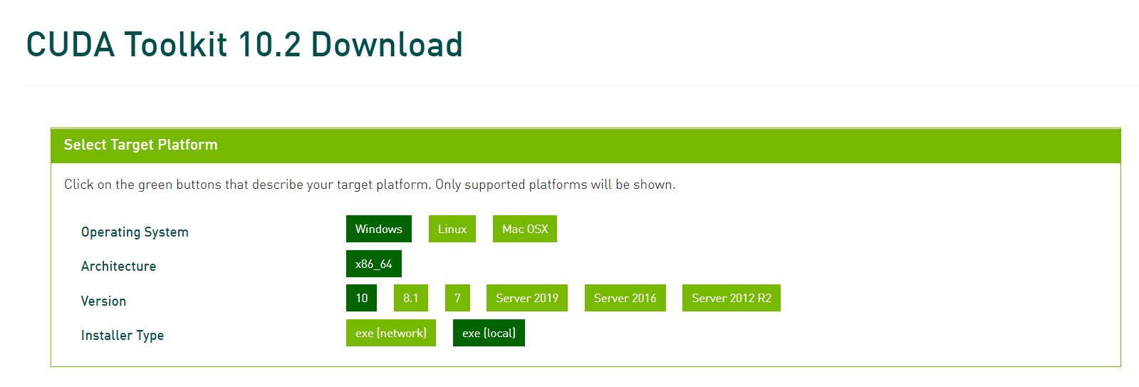
Task: Click the Installer Type label
Action: pyautogui.click(x=123, y=336)
